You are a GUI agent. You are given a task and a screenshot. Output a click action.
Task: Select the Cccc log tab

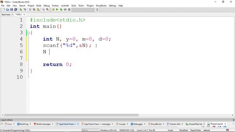(10, 124)
